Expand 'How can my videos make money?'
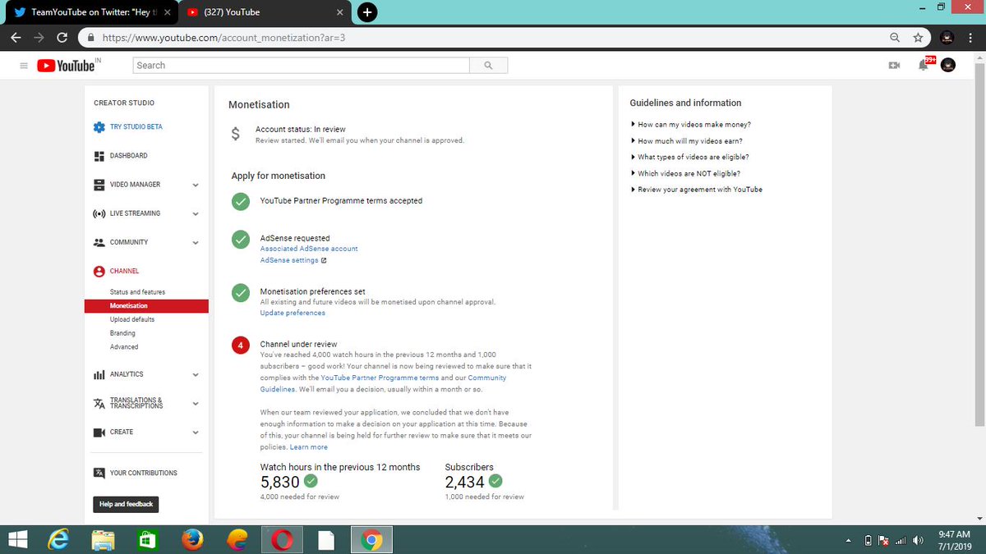 tap(690, 125)
